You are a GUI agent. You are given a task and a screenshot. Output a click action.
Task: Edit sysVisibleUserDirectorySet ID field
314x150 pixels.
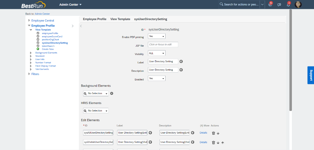click(98, 142)
